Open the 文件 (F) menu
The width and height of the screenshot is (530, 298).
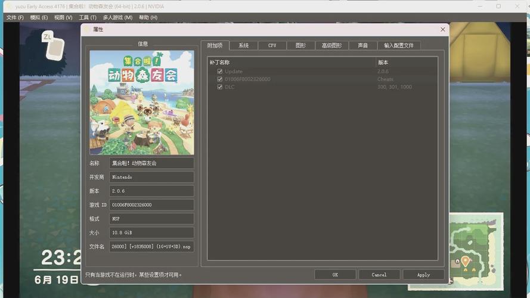(15, 17)
